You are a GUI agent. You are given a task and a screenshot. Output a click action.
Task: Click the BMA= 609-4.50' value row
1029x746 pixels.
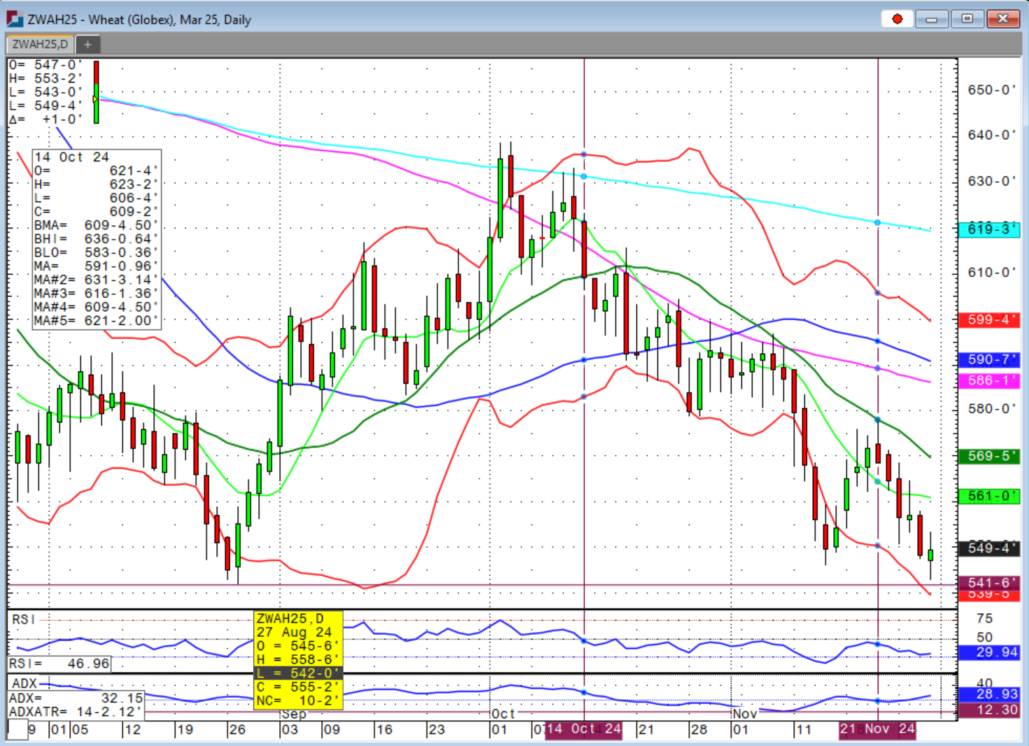coord(97,225)
